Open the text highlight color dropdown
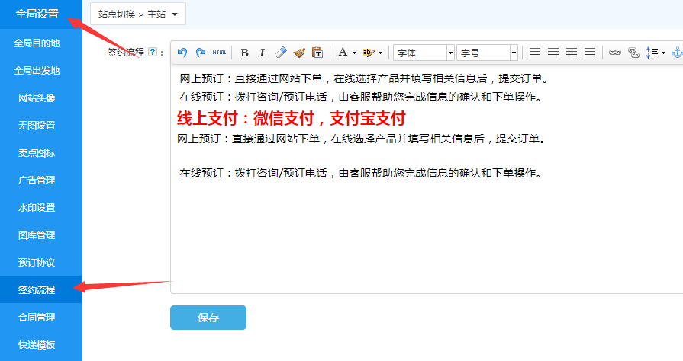Image resolution: width=683 pixels, height=361 pixels. (380, 53)
